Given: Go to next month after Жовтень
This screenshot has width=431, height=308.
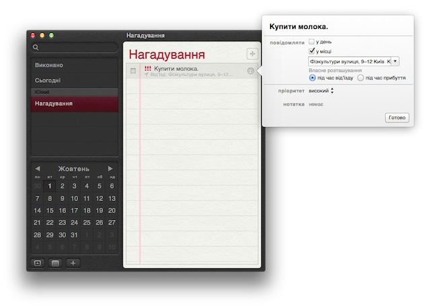Looking at the screenshot, I should 110,168.
